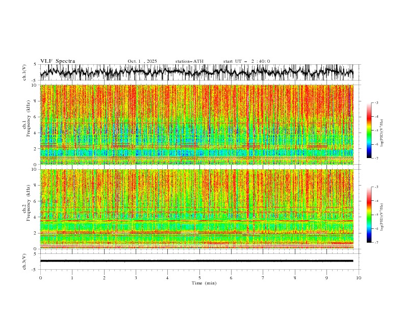Click time axis tick label "4"
This screenshot has height=312, width=404.
pos(167,278)
